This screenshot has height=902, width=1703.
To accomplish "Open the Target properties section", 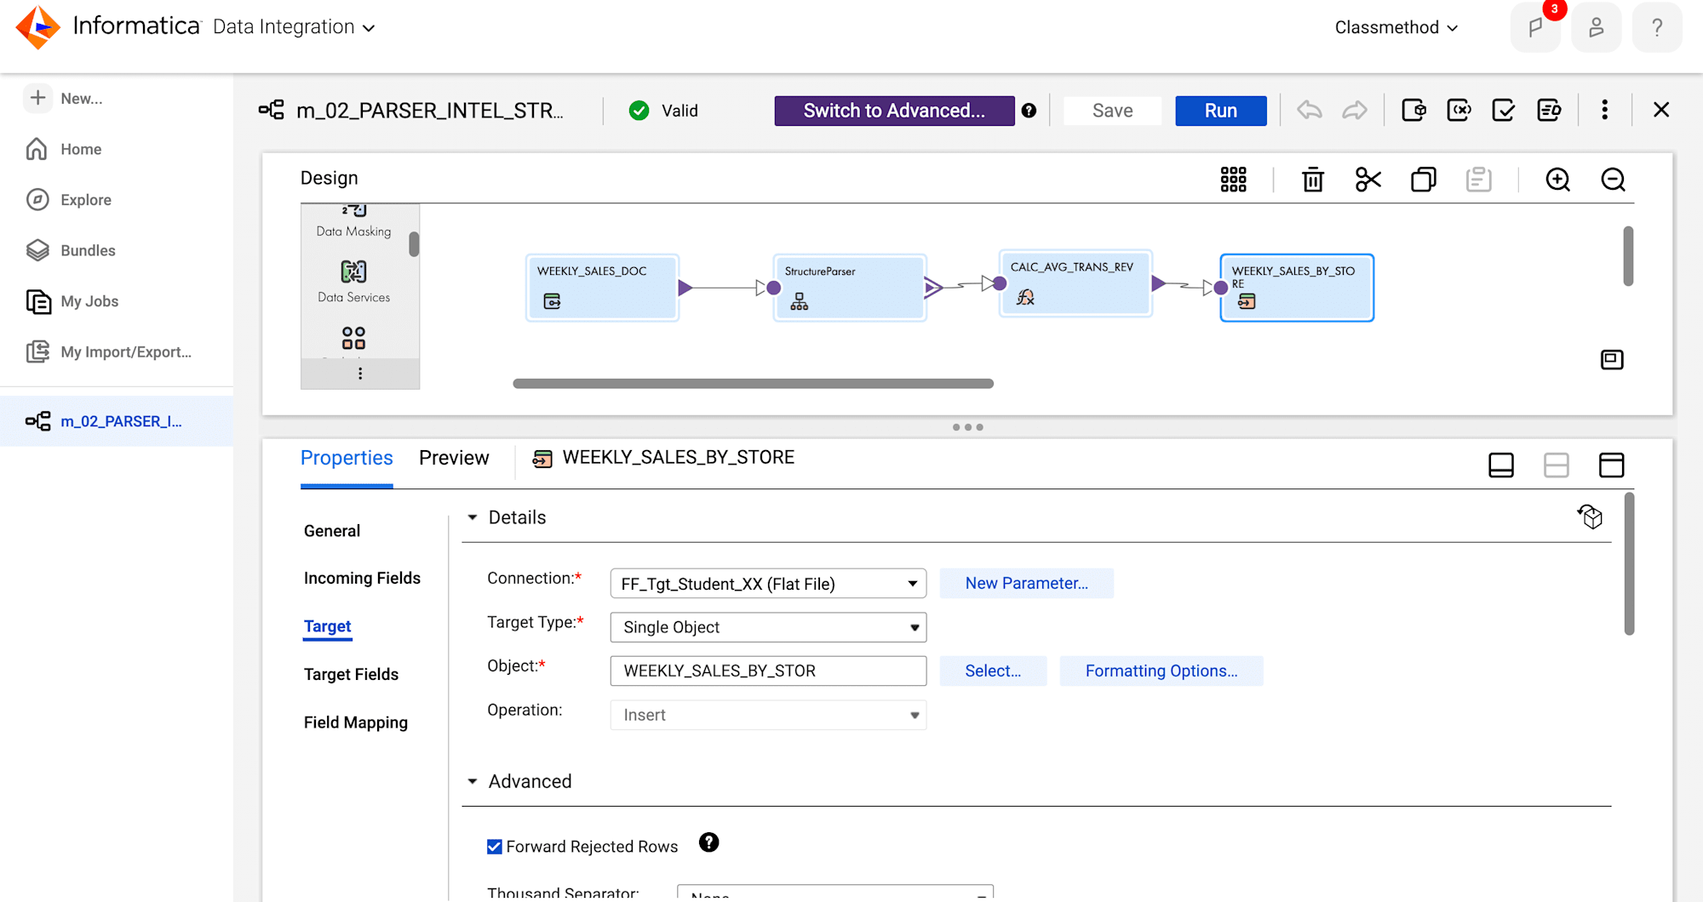I will pyautogui.click(x=327, y=626).
